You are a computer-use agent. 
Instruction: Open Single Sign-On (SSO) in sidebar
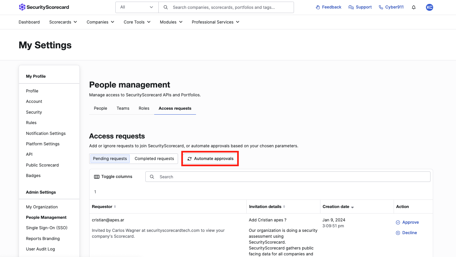(47, 228)
